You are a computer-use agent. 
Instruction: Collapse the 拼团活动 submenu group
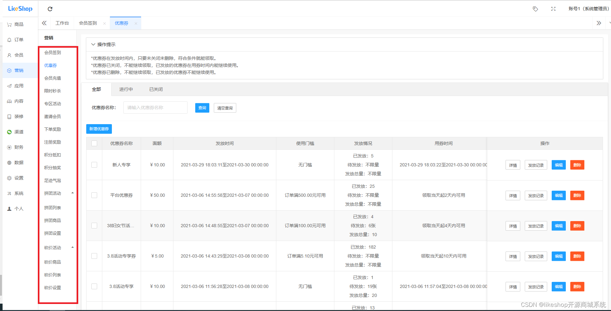click(72, 193)
